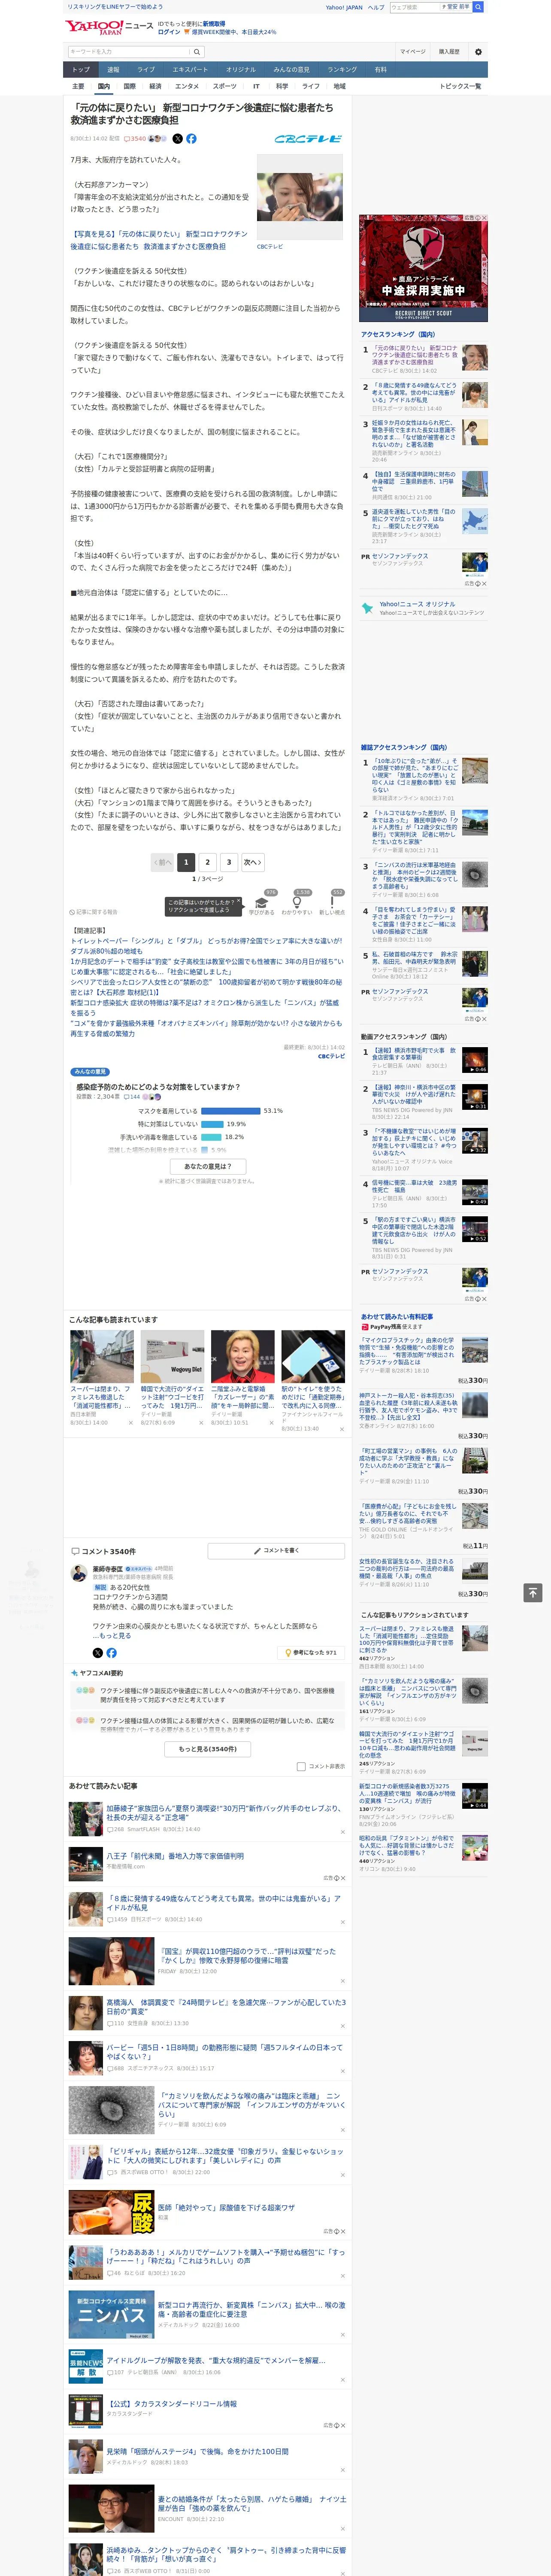The image size is (551, 2576).
Task: Share article on Facebook via header icon
Action: point(191,139)
